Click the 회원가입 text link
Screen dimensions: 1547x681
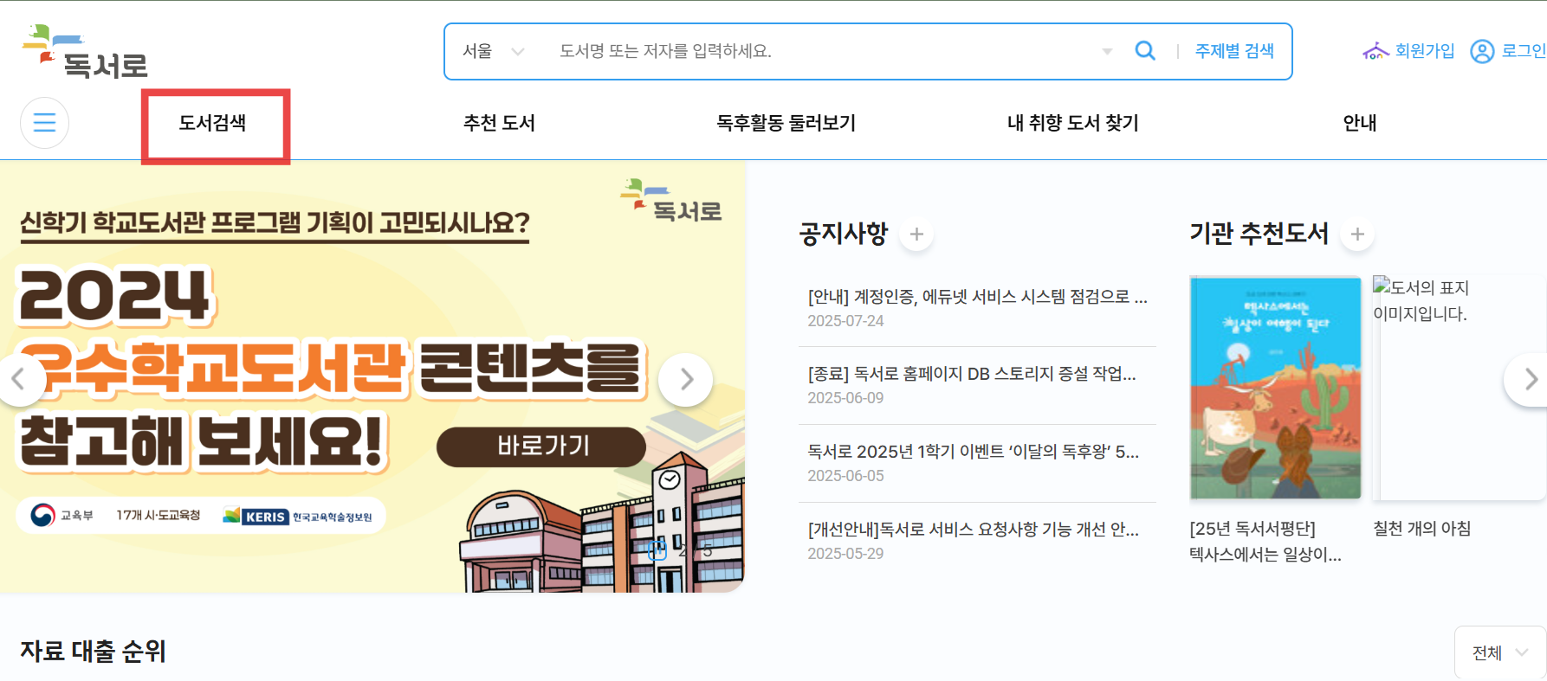(x=1425, y=51)
